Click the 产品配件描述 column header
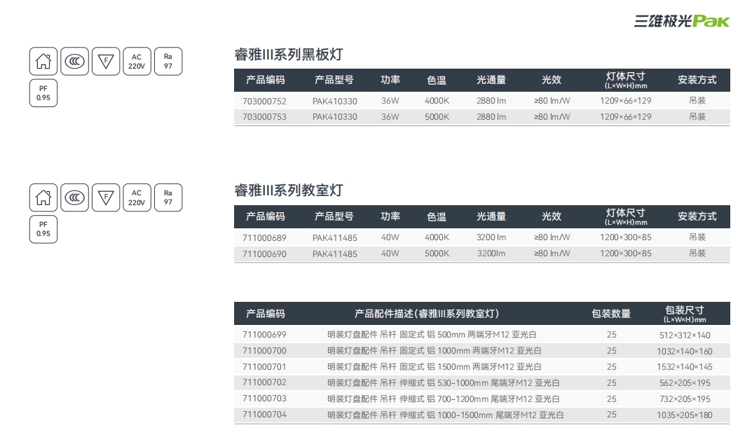The image size is (738, 437). pos(427,314)
